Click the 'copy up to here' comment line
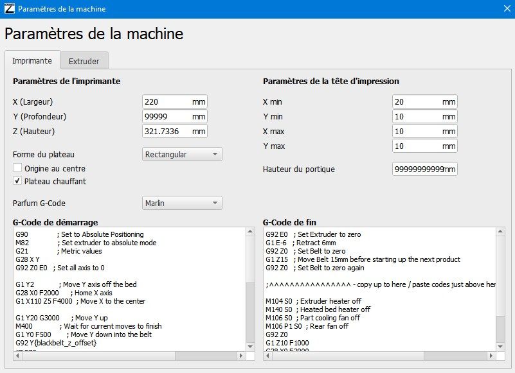Screen dimensions: 515x373 pyautogui.click(x=381, y=284)
